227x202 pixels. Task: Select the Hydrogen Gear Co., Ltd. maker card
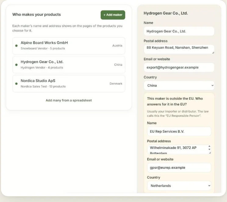point(69,65)
